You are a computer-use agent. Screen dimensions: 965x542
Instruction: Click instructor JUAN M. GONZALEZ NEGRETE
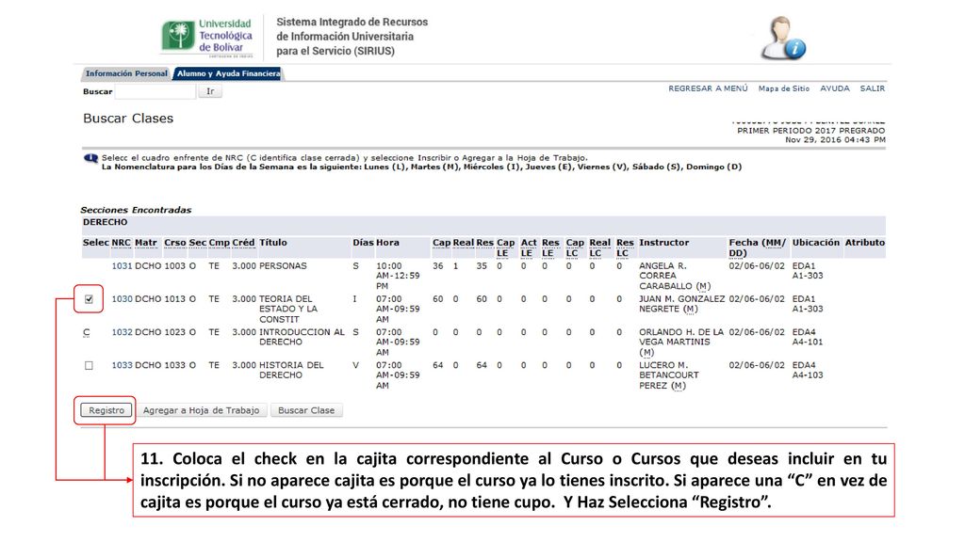coord(681,304)
